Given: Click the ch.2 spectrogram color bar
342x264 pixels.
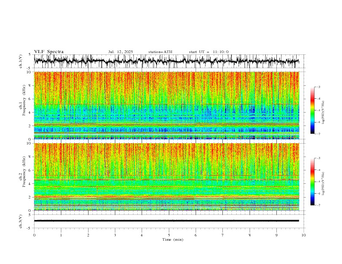Looking at the screenshot, I should pos(312,182).
